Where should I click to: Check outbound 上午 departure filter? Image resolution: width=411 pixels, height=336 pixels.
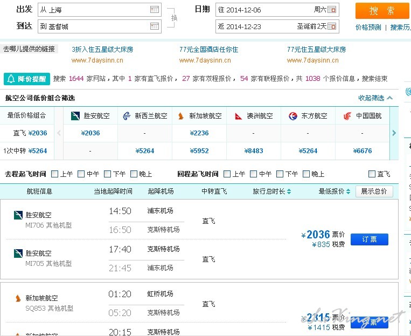point(55,174)
